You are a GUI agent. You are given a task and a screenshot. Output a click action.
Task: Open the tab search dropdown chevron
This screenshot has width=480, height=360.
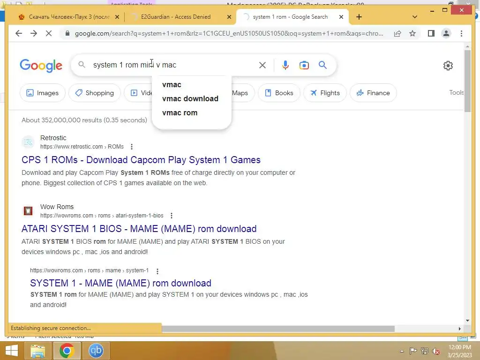click(x=415, y=17)
